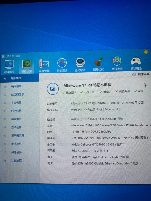Click the 电脑型号 value with scan date
The image size is (151, 201).
pos(108,103)
